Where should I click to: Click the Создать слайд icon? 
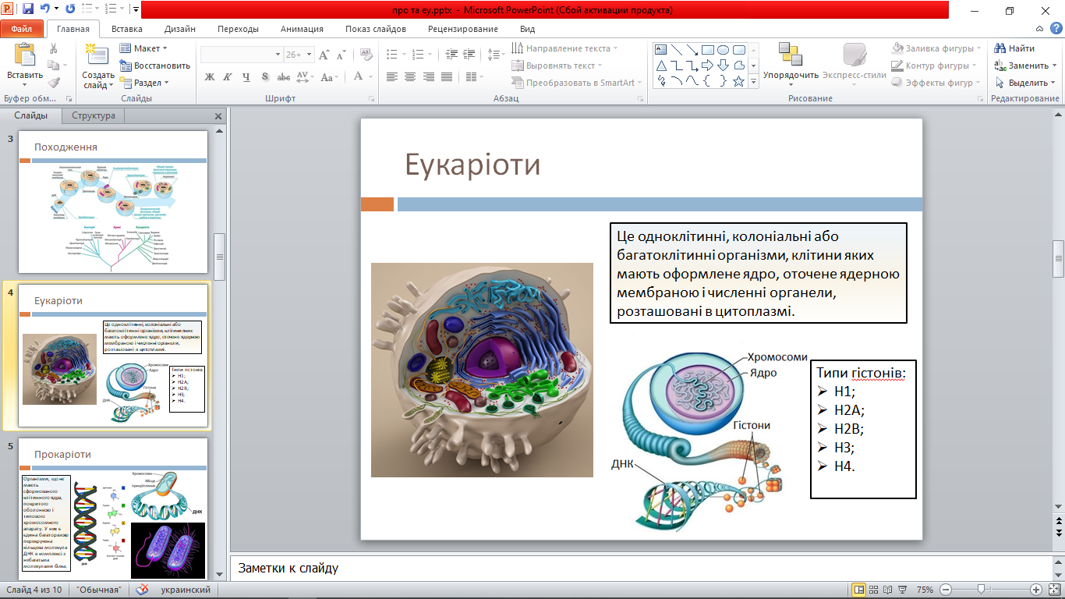98,55
